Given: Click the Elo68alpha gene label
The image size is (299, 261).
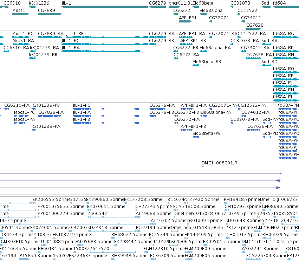Looking at the screenshot, I should click(x=211, y=10).
